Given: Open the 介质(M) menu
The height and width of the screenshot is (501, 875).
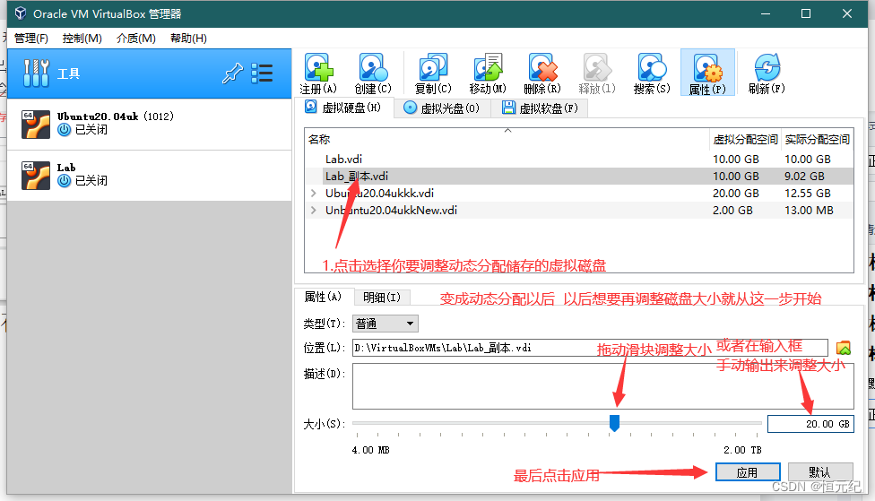Looking at the screenshot, I should click(x=136, y=38).
